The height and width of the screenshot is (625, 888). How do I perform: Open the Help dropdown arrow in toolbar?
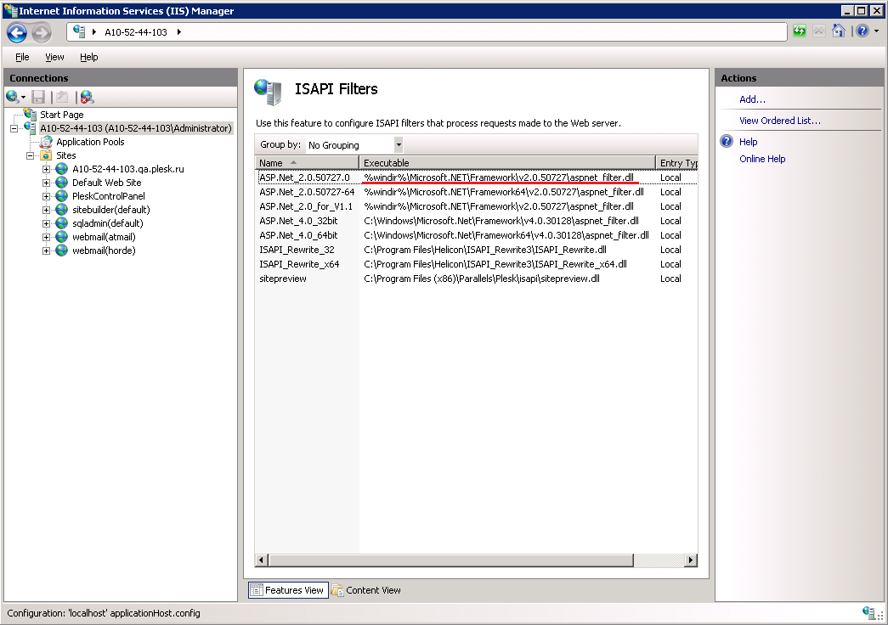point(876,31)
